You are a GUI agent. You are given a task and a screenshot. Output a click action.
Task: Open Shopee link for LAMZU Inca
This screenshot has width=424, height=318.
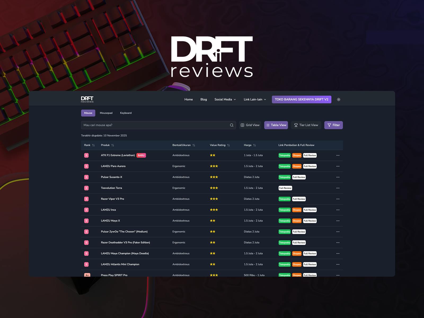pos(297,210)
